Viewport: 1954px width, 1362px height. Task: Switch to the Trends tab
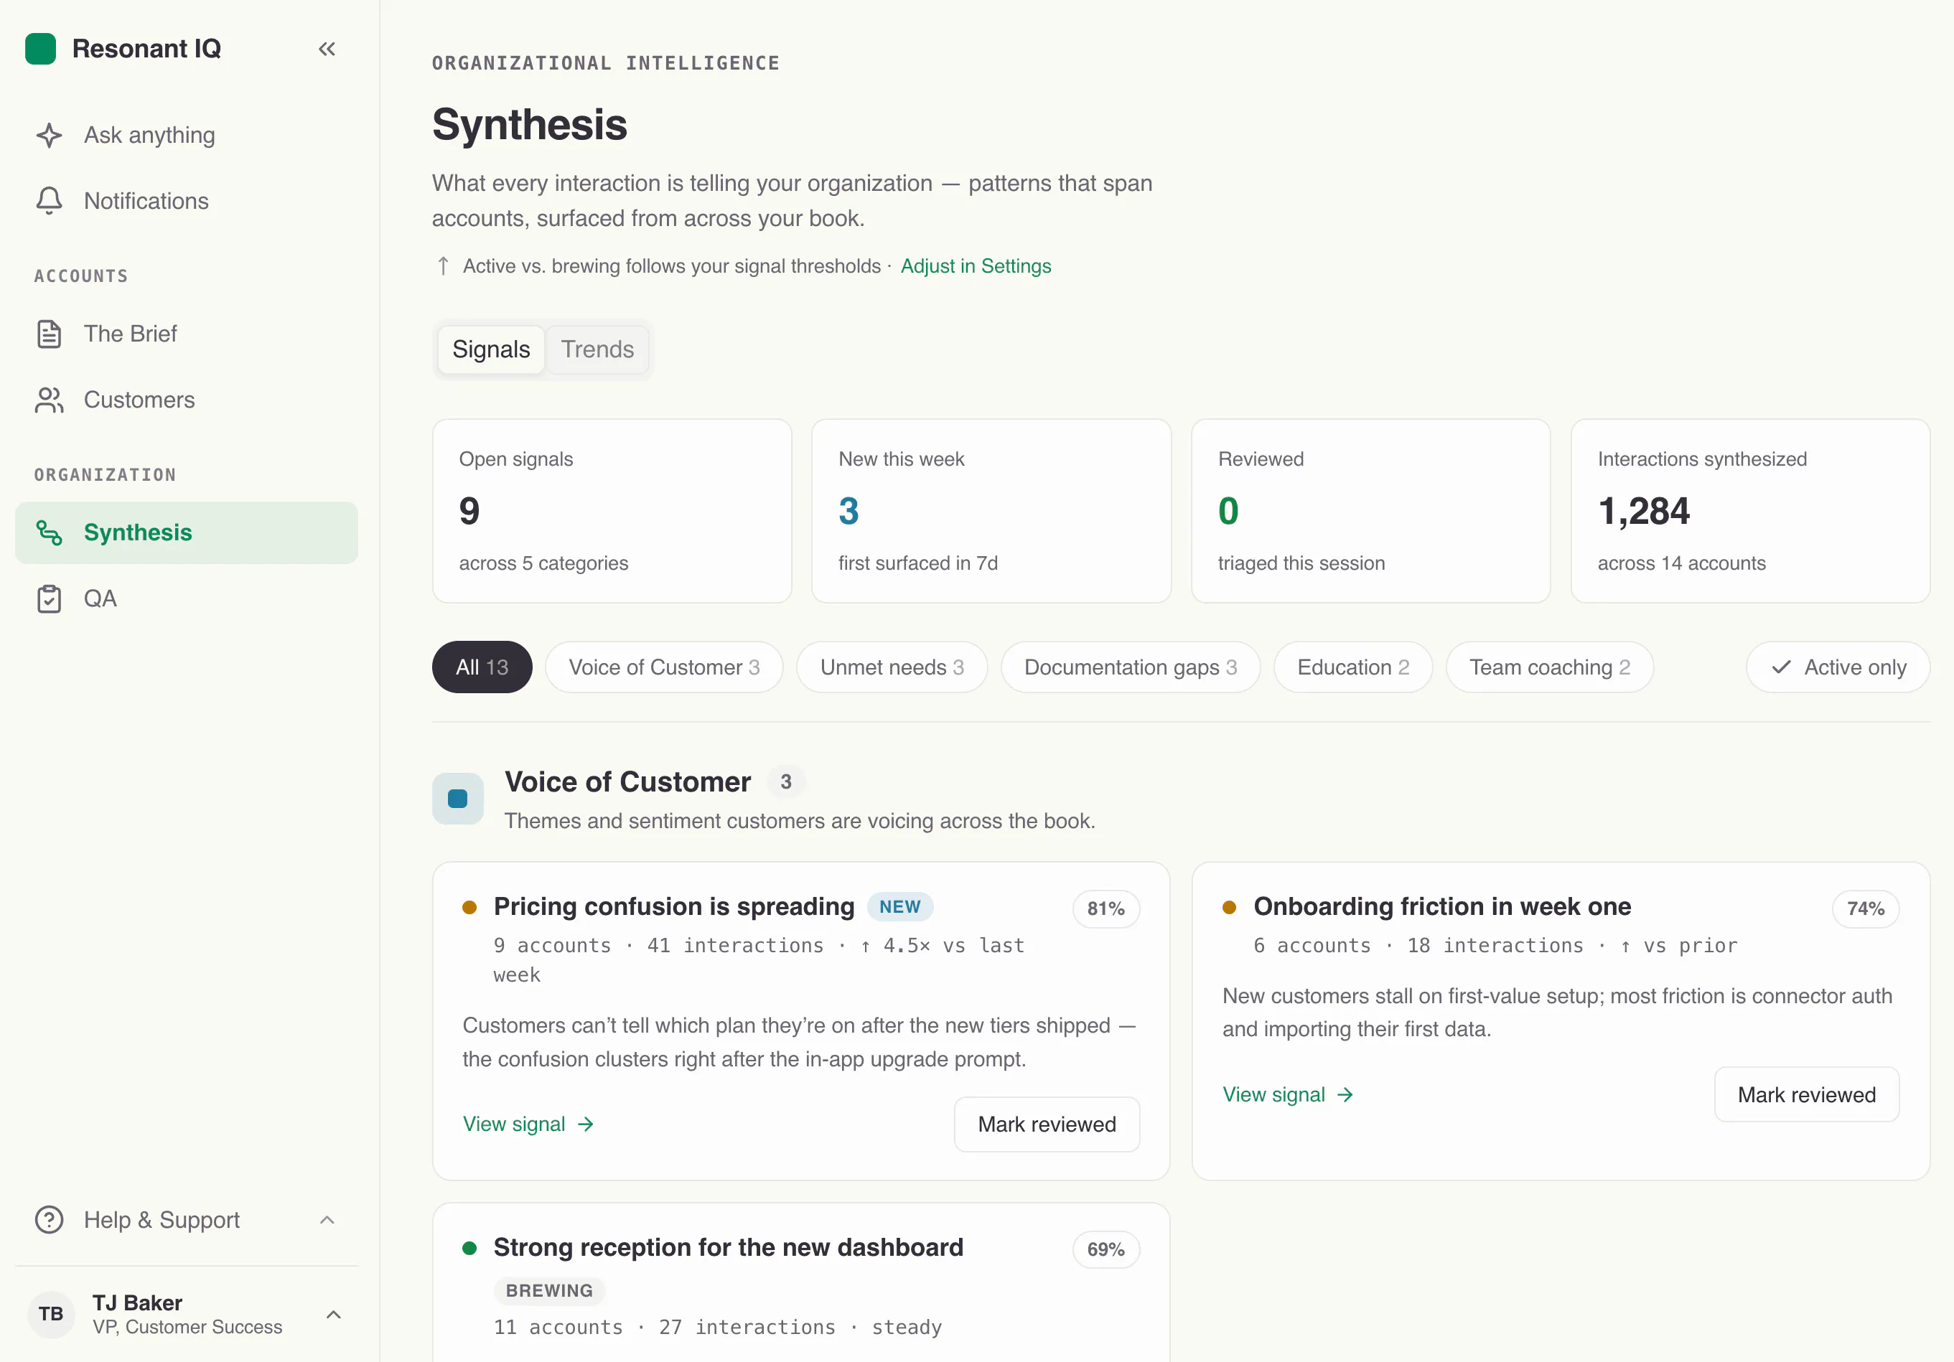coord(597,349)
